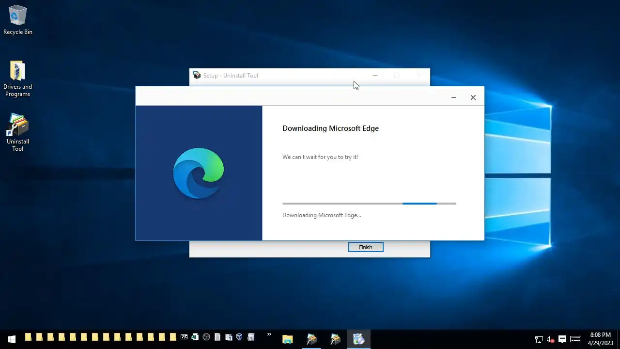Image resolution: width=620 pixels, height=349 pixels.
Task: Launch the Uninstall Tool desktop shortcut
Action: (x=17, y=133)
